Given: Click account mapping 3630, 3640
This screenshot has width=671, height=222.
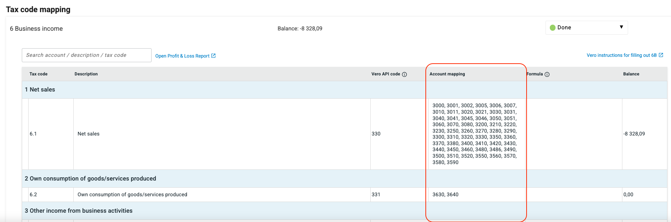Looking at the screenshot, I should 445,194.
